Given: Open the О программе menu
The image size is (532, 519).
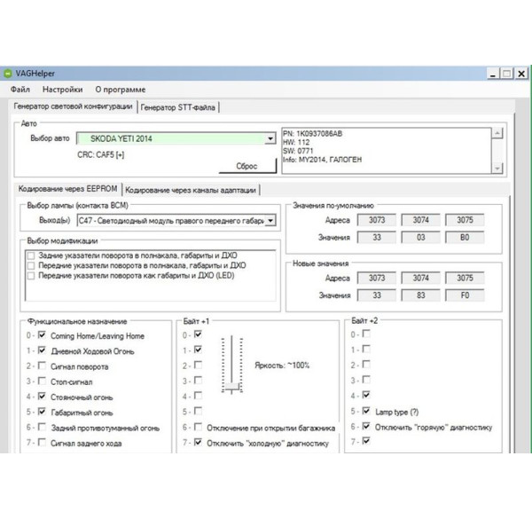Looking at the screenshot, I should tap(120, 90).
